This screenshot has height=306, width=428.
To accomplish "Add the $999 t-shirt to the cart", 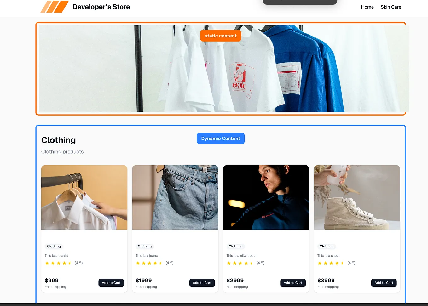I will coord(111,283).
